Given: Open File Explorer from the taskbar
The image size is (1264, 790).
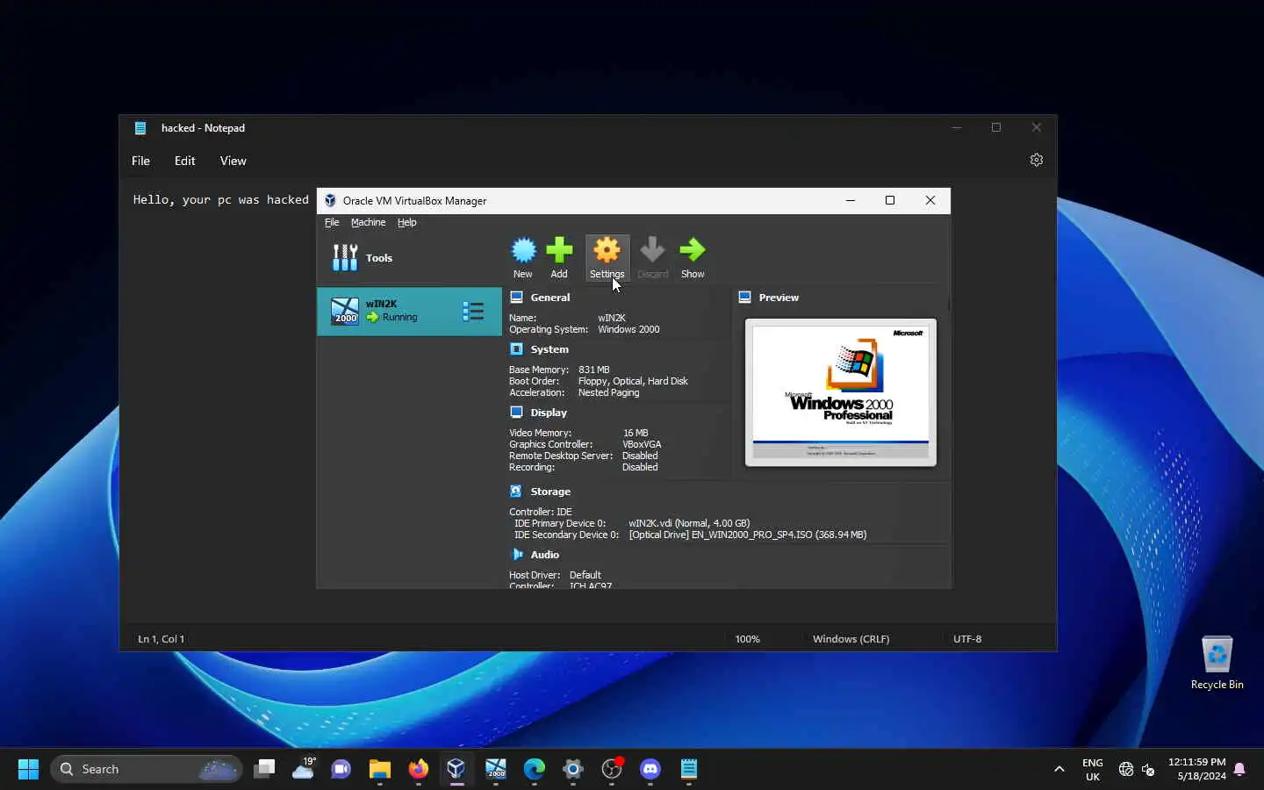Looking at the screenshot, I should point(380,769).
